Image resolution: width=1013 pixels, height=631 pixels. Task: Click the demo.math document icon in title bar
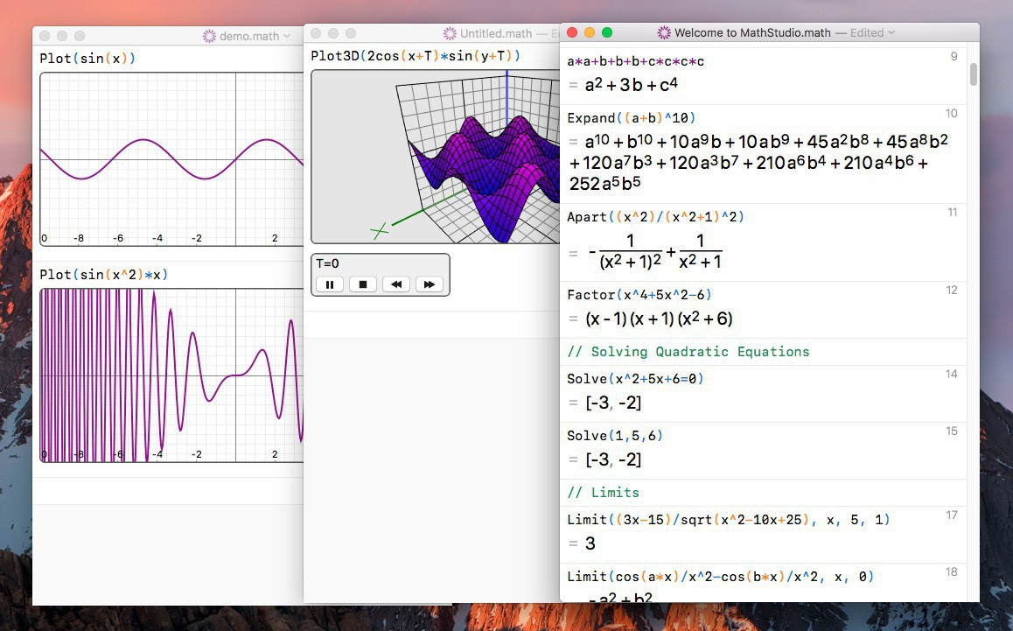pos(209,36)
